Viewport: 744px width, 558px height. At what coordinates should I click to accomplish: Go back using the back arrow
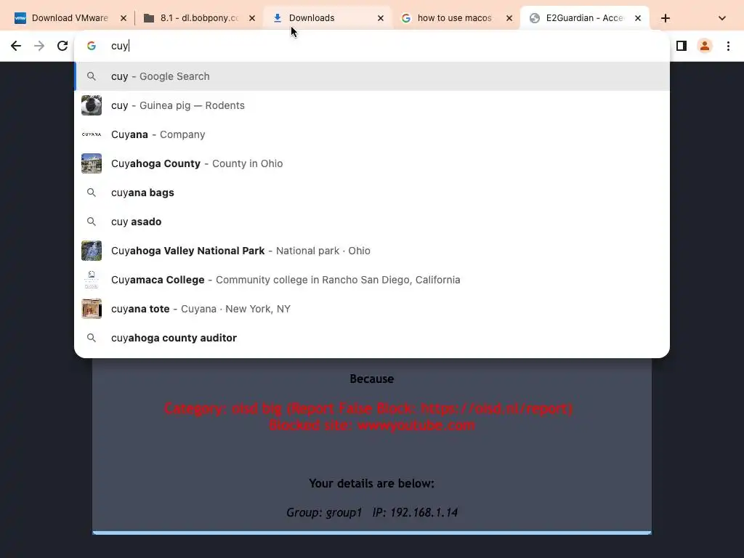point(16,46)
